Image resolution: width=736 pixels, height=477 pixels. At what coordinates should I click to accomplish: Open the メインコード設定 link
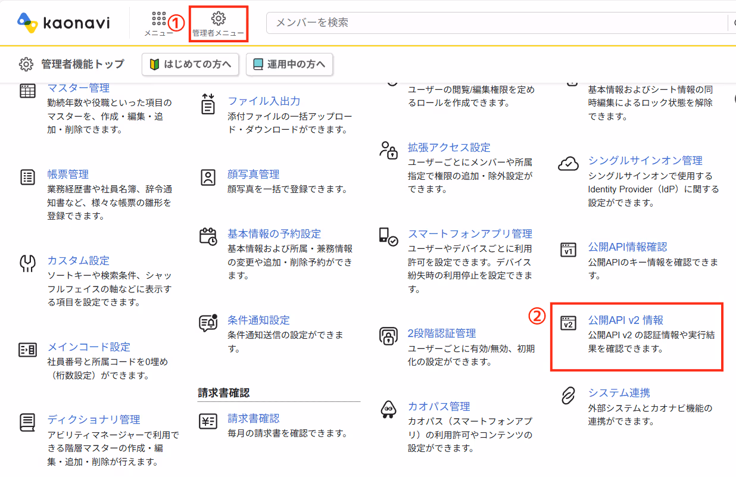[89, 347]
